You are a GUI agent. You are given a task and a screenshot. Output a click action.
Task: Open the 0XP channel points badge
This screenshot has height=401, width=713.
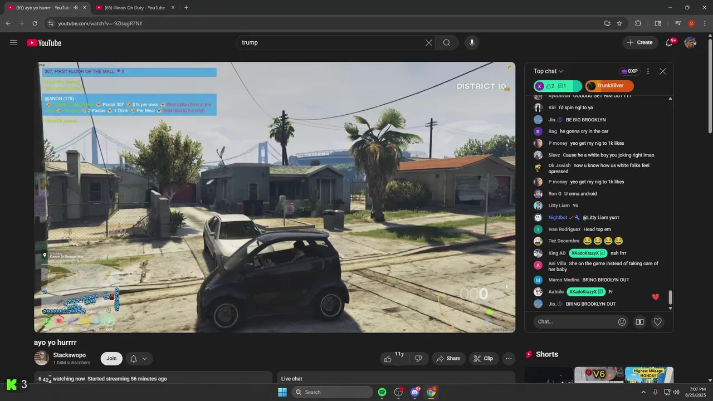(x=629, y=71)
